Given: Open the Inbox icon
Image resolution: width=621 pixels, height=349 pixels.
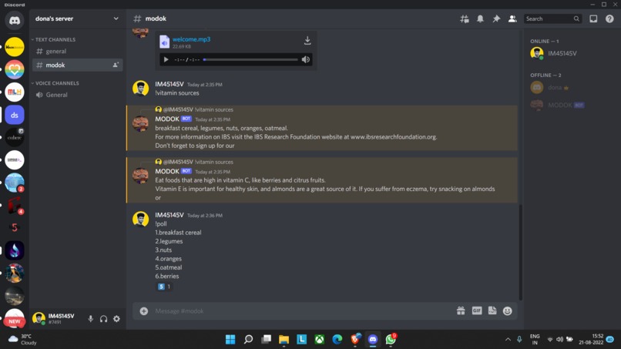Looking at the screenshot, I should pos(593,18).
